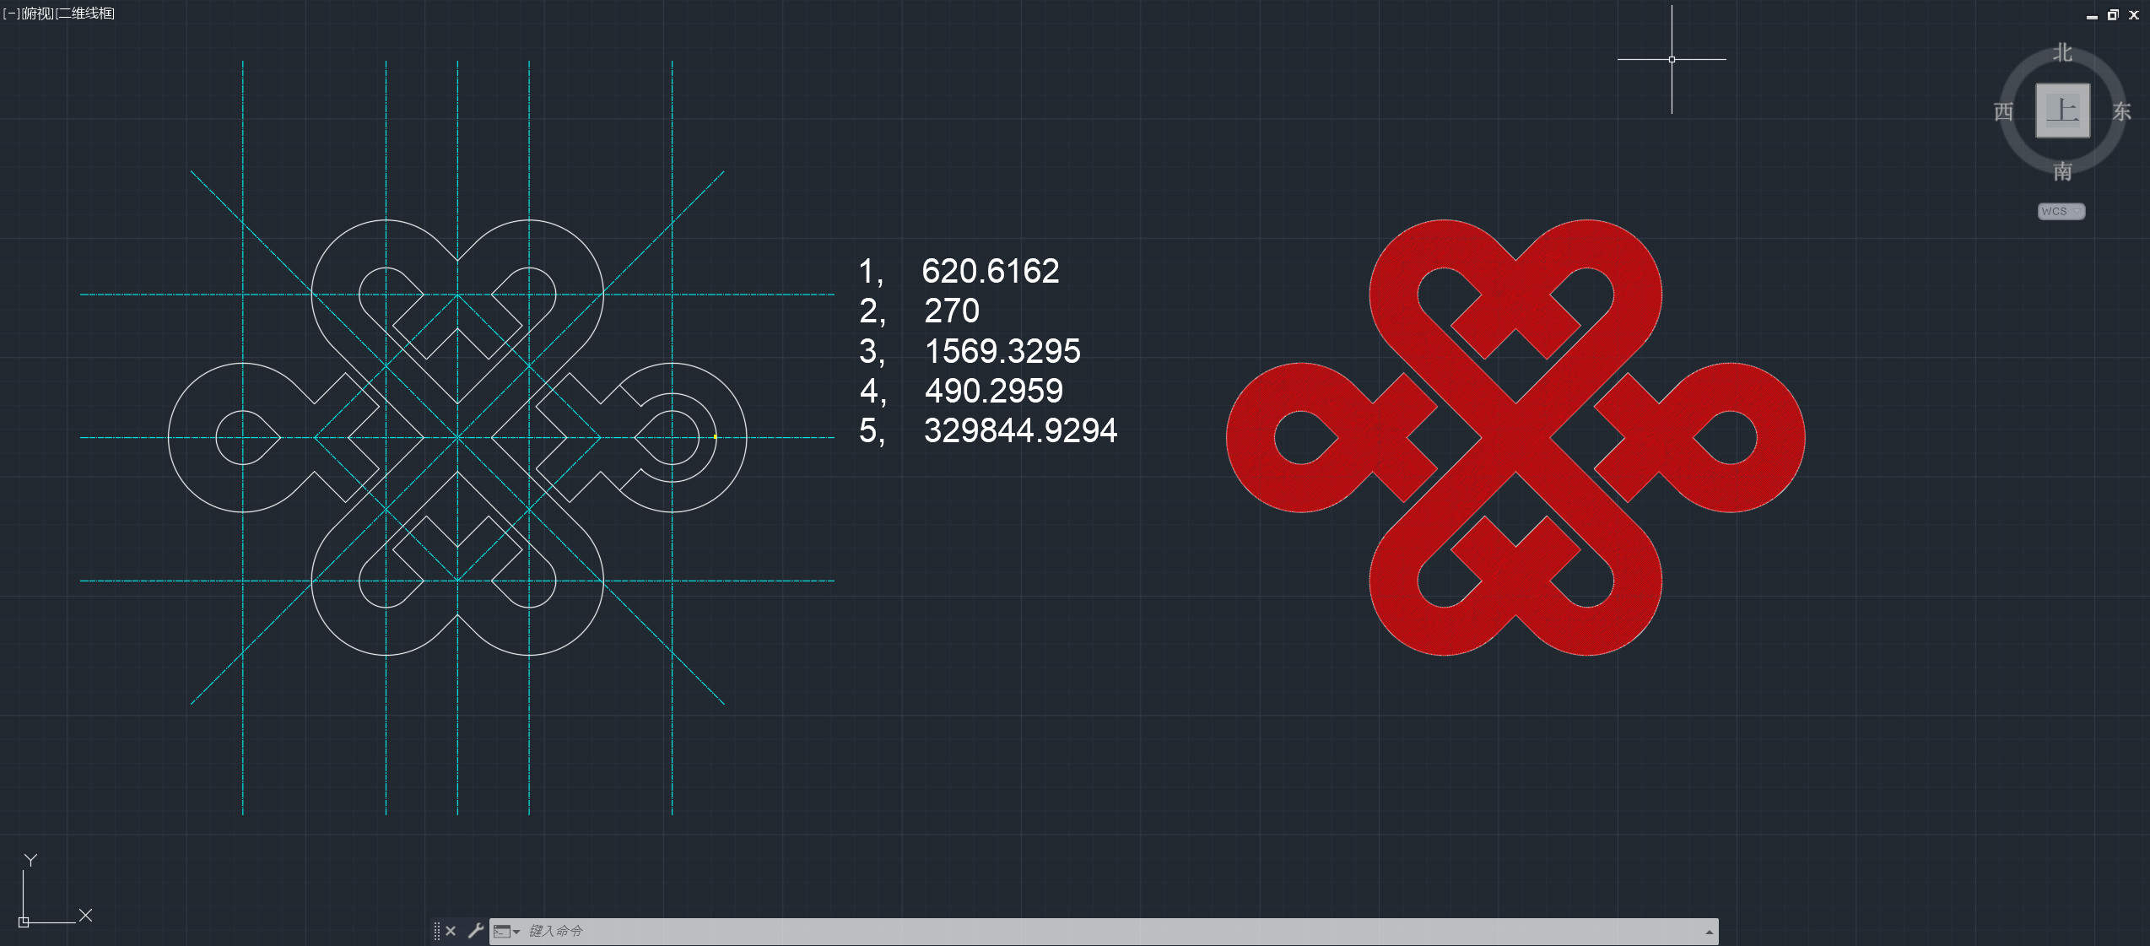The image size is (2150, 946).
Task: Click the 北 direction on the ViewCube
Action: (x=2062, y=52)
